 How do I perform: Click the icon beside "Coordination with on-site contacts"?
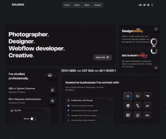pos(68,111)
